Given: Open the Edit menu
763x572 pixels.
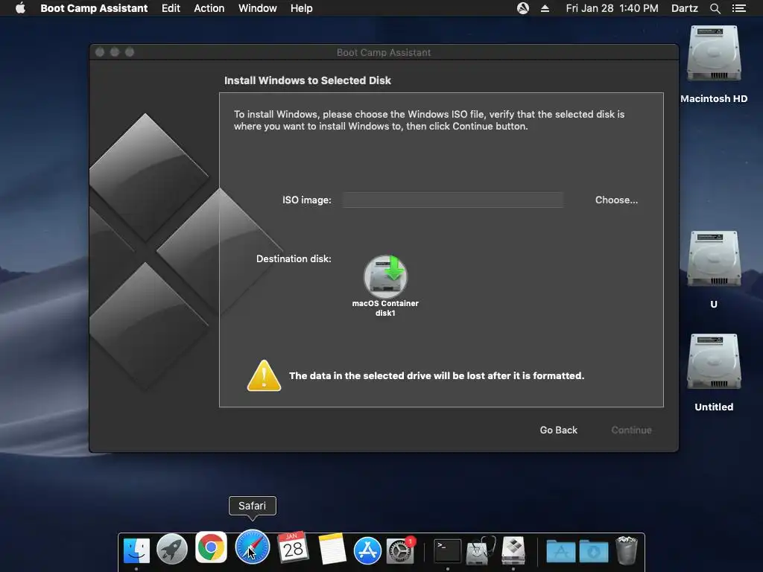Looking at the screenshot, I should 171,8.
